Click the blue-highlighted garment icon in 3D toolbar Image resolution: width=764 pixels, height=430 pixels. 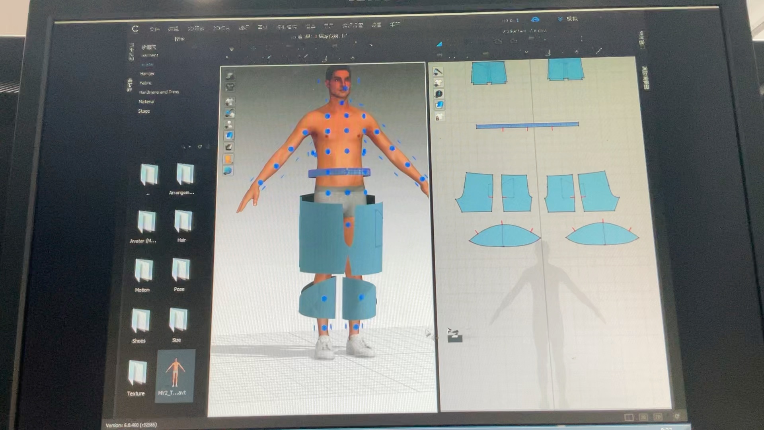point(230,113)
